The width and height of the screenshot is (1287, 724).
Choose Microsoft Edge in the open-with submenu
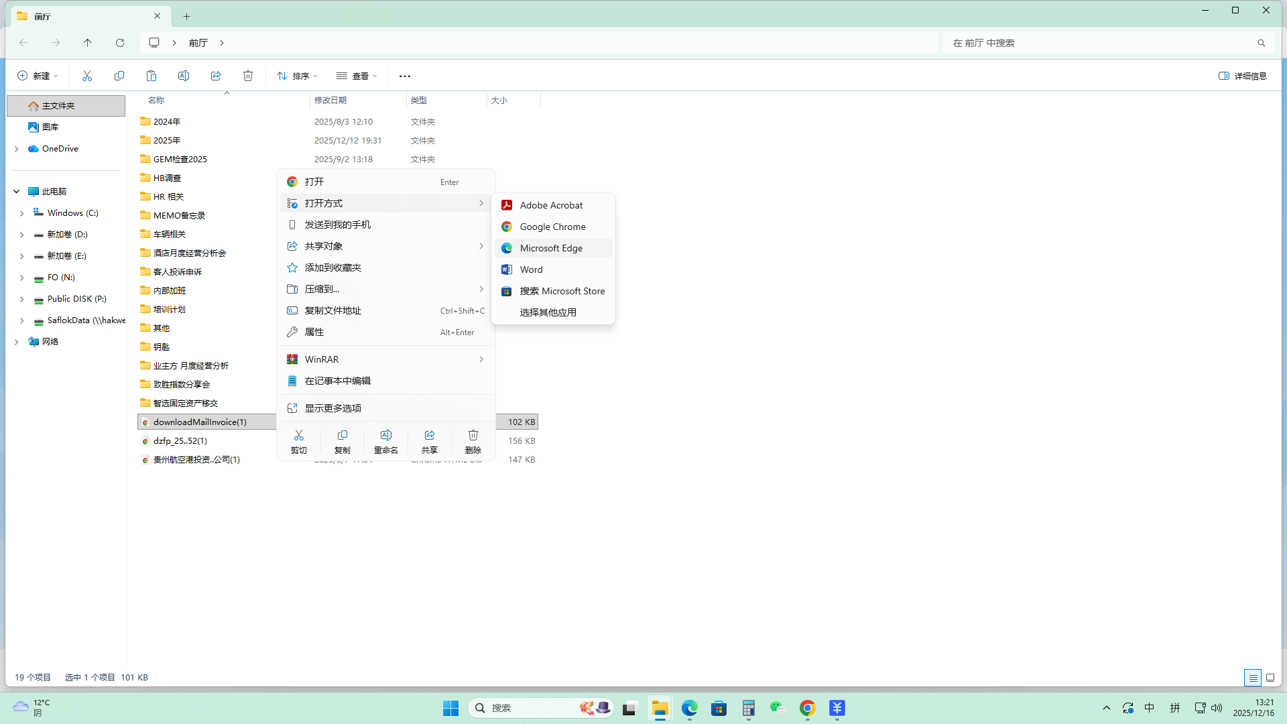point(552,248)
